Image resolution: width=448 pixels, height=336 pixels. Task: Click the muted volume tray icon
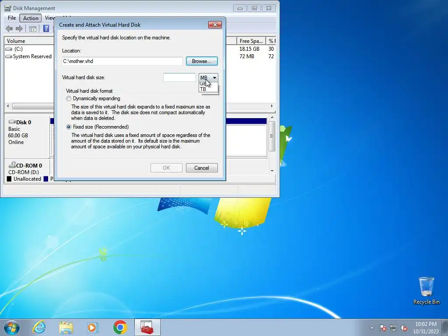coord(404,328)
